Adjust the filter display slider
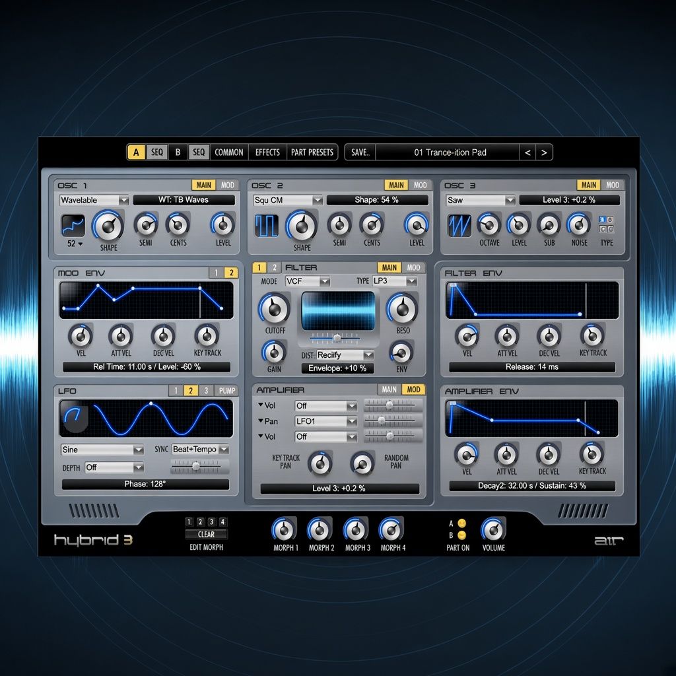This screenshot has width=676, height=676. (336, 339)
